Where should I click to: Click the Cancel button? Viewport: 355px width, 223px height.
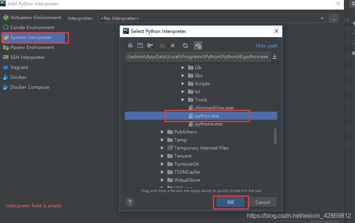point(263,202)
